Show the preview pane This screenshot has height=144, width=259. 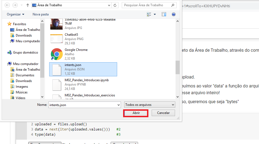pos(164,14)
